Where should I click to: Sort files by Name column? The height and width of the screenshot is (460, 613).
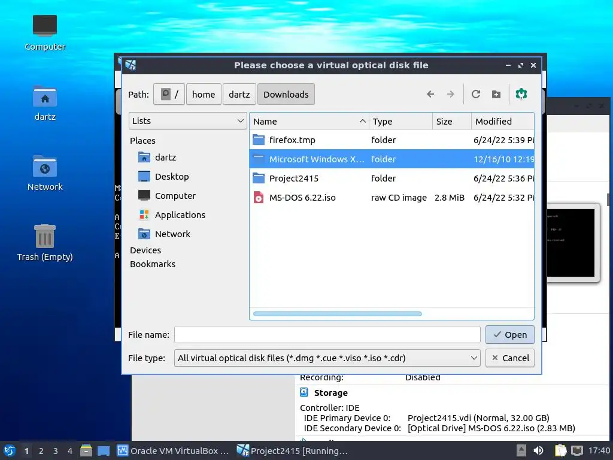click(x=309, y=121)
